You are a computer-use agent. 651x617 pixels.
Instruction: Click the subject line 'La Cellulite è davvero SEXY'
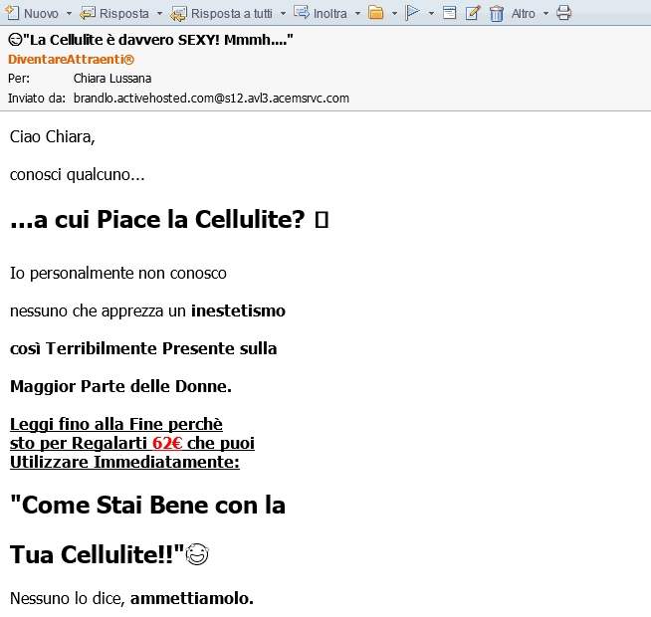coord(150,40)
